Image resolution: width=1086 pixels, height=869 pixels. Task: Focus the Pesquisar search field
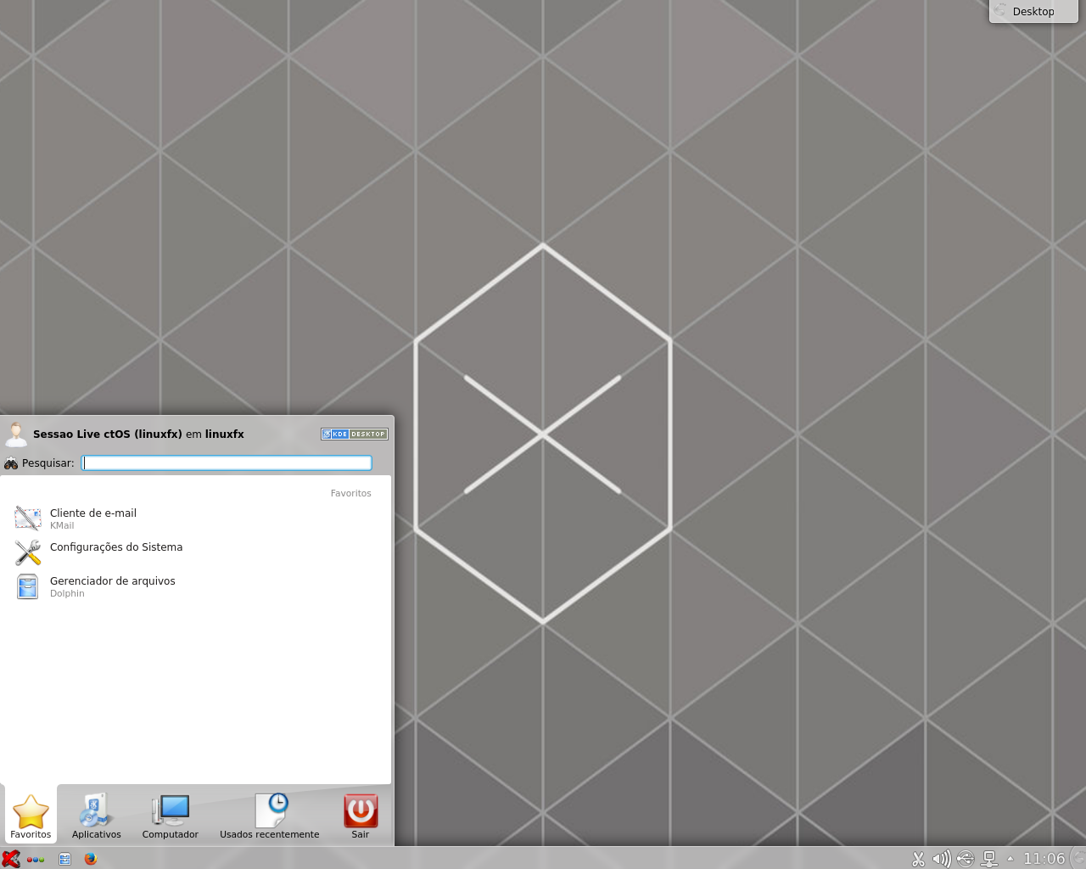pos(227,463)
